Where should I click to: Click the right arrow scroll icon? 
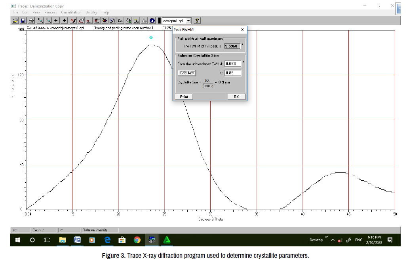tap(64, 21)
